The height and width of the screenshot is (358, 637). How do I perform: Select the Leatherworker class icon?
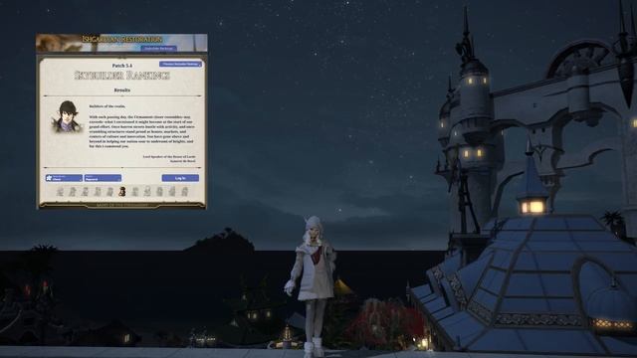pyautogui.click(x=109, y=191)
